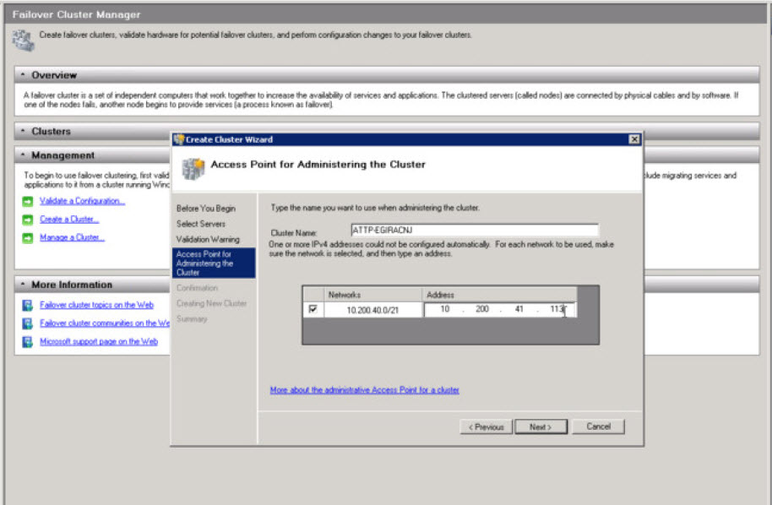Click the green arrow beside Create a Cluster
772x505 pixels.
(28, 220)
